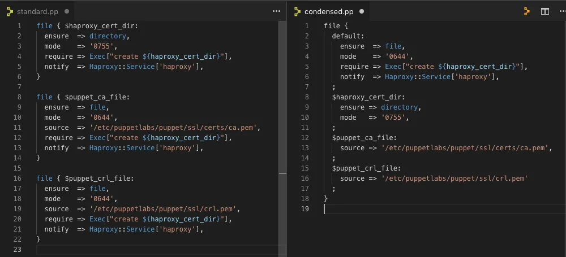Click '$puppet_ca_file:' on line 12 of condensed.pp
The image size is (566, 257).
pos(365,138)
